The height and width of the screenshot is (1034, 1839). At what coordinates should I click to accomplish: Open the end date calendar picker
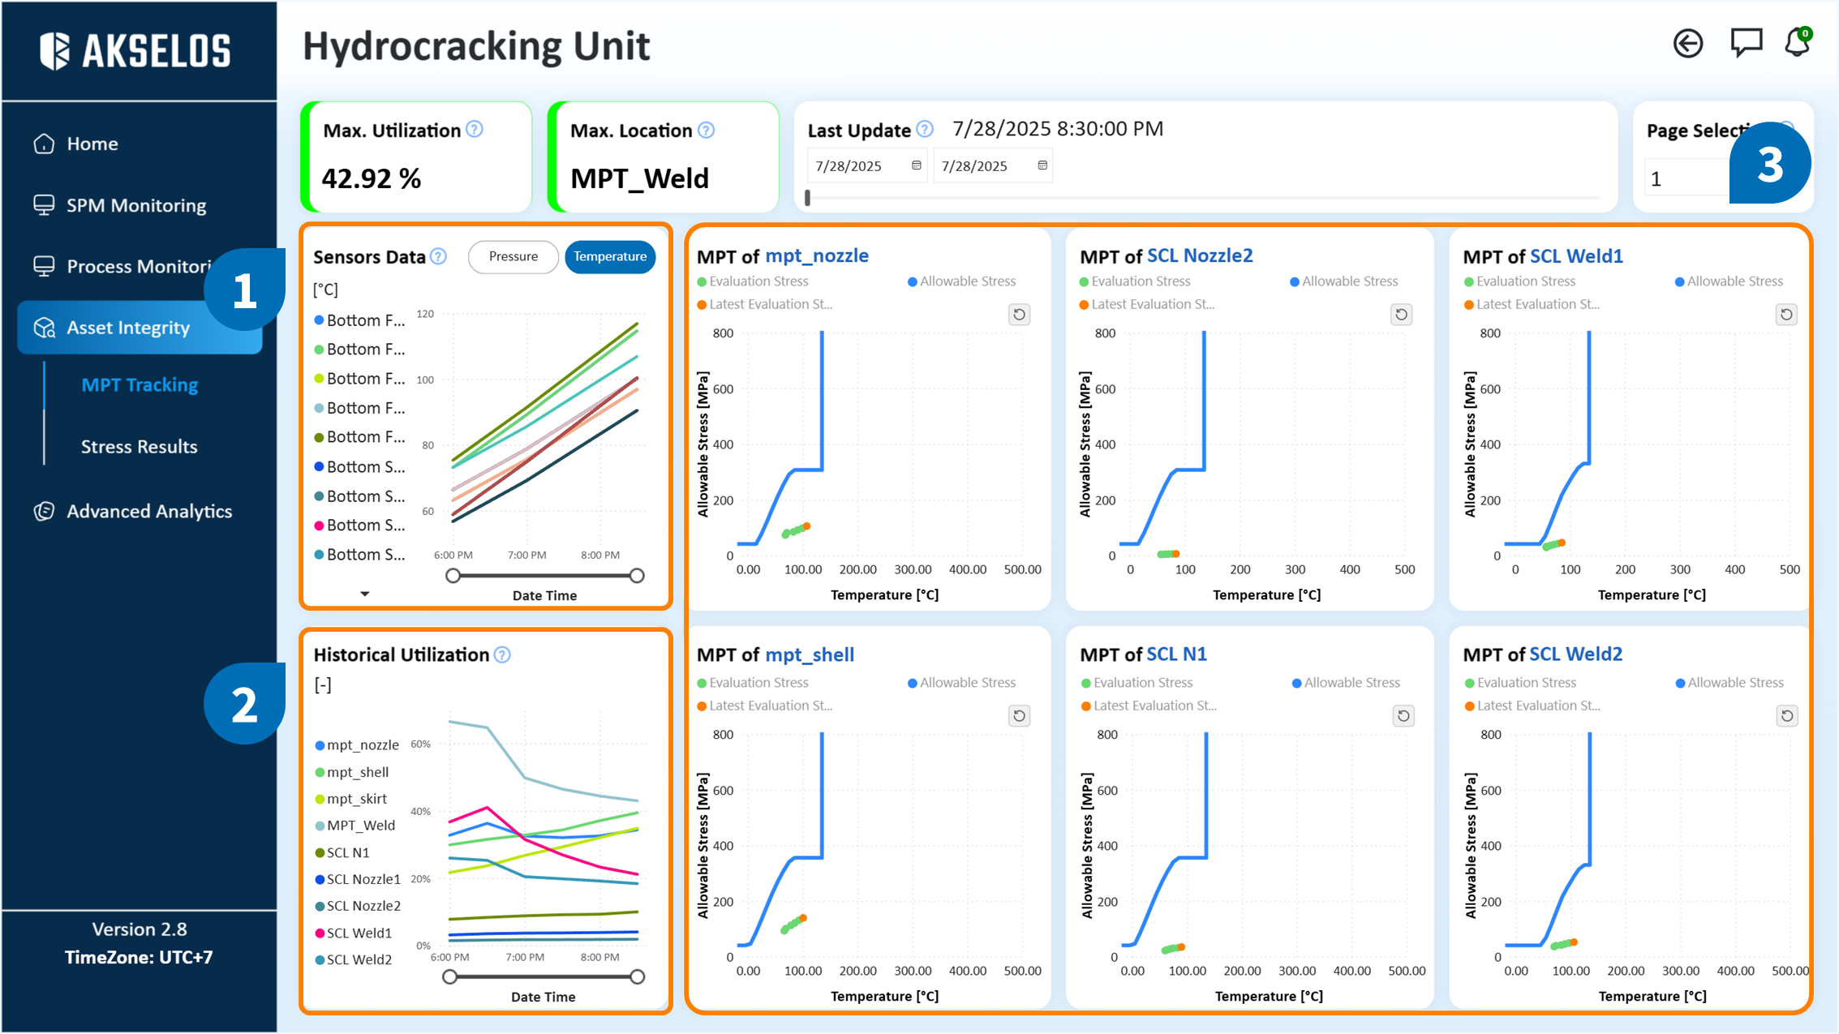(x=1043, y=166)
